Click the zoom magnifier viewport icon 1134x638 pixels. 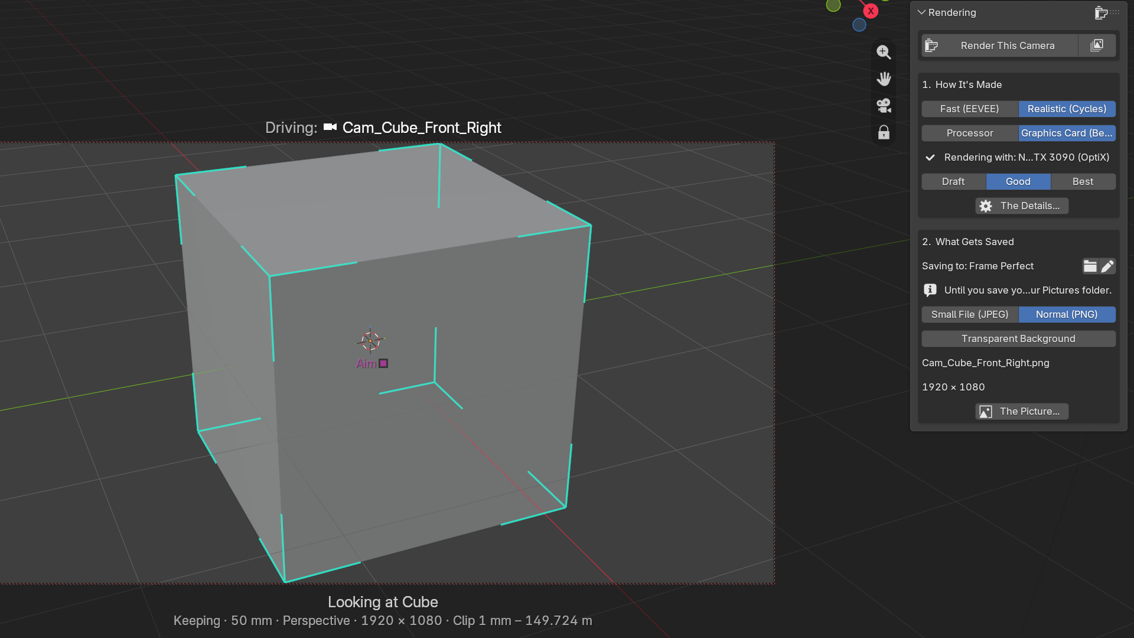[884, 52]
